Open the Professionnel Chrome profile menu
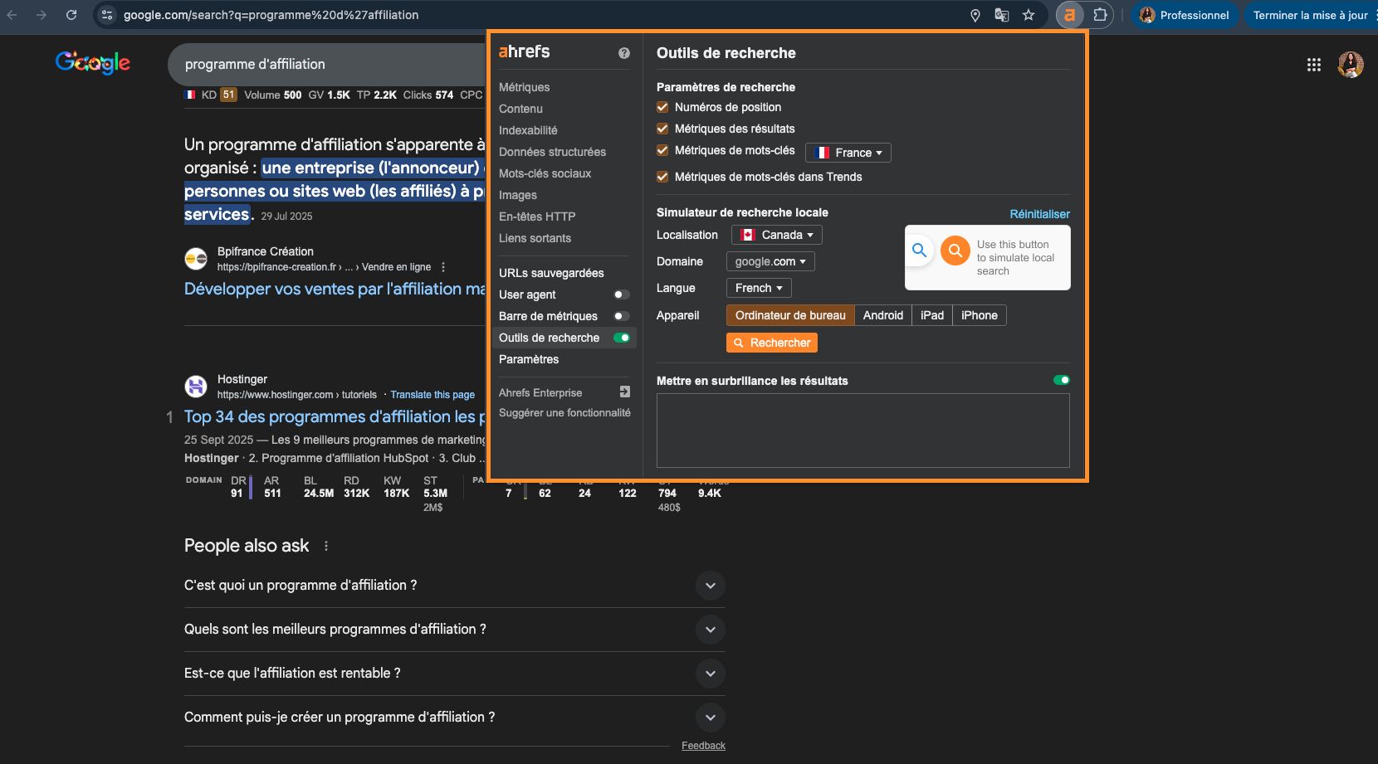Image resolution: width=1378 pixels, height=764 pixels. pos(1185,15)
